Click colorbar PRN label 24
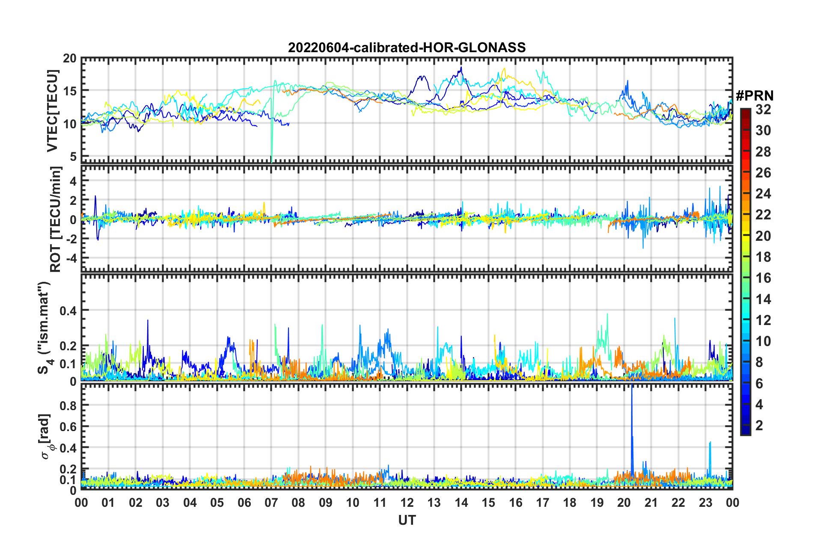Image resolution: width=814 pixels, height=544 pixels. point(763,194)
